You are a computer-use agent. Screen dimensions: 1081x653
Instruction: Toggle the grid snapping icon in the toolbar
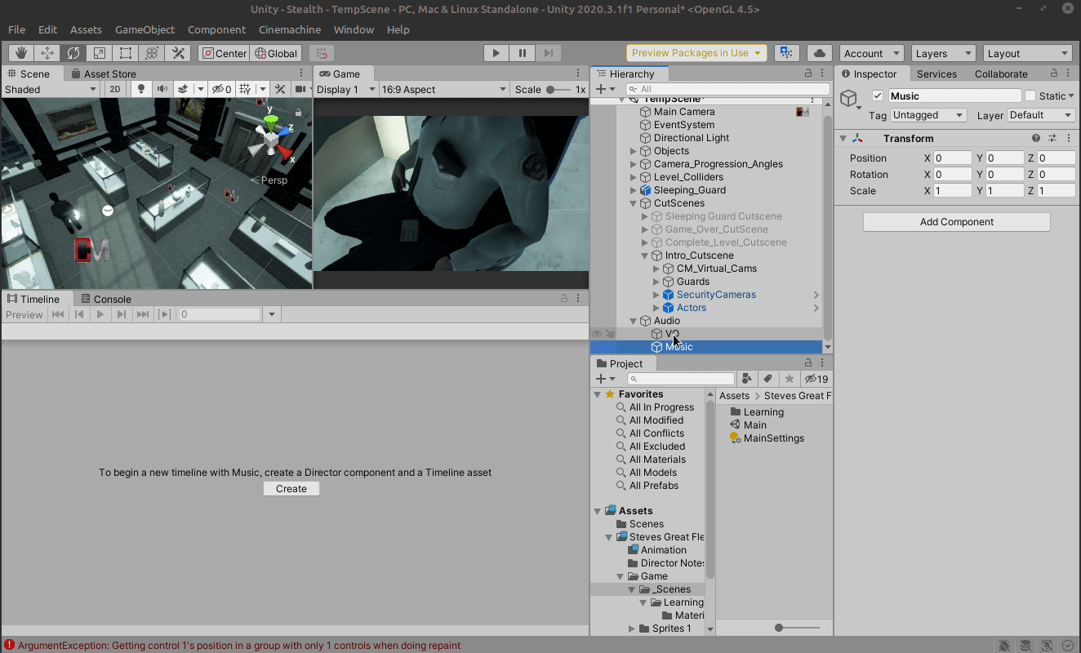[x=322, y=53]
